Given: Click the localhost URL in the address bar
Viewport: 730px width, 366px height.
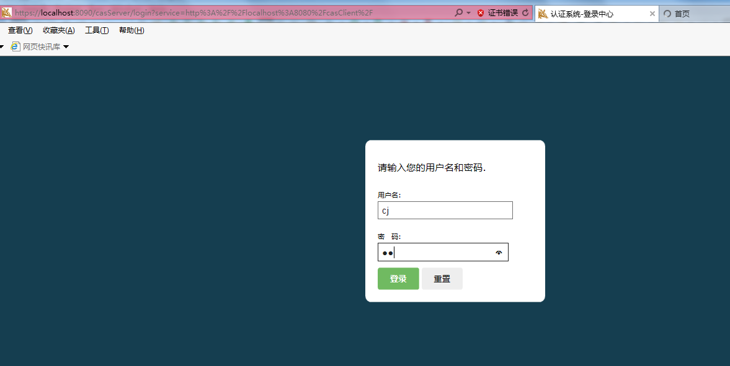Looking at the screenshot, I should coord(194,13).
